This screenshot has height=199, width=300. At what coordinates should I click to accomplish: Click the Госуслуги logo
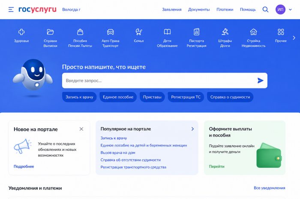tap(38, 9)
